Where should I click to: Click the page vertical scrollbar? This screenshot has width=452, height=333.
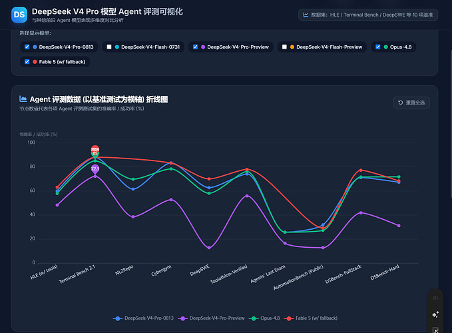[451, 124]
